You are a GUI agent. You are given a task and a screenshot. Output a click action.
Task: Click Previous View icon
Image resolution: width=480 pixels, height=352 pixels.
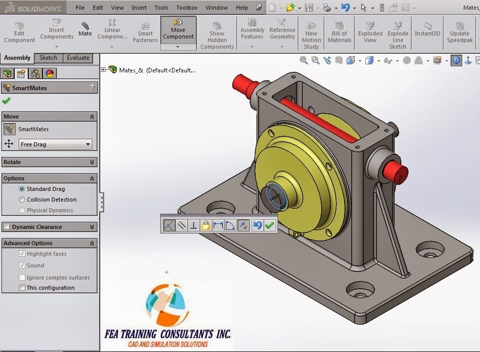(327, 60)
